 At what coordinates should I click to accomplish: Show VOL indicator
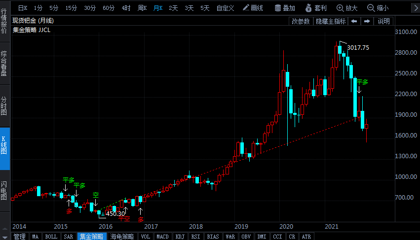pos(146,237)
